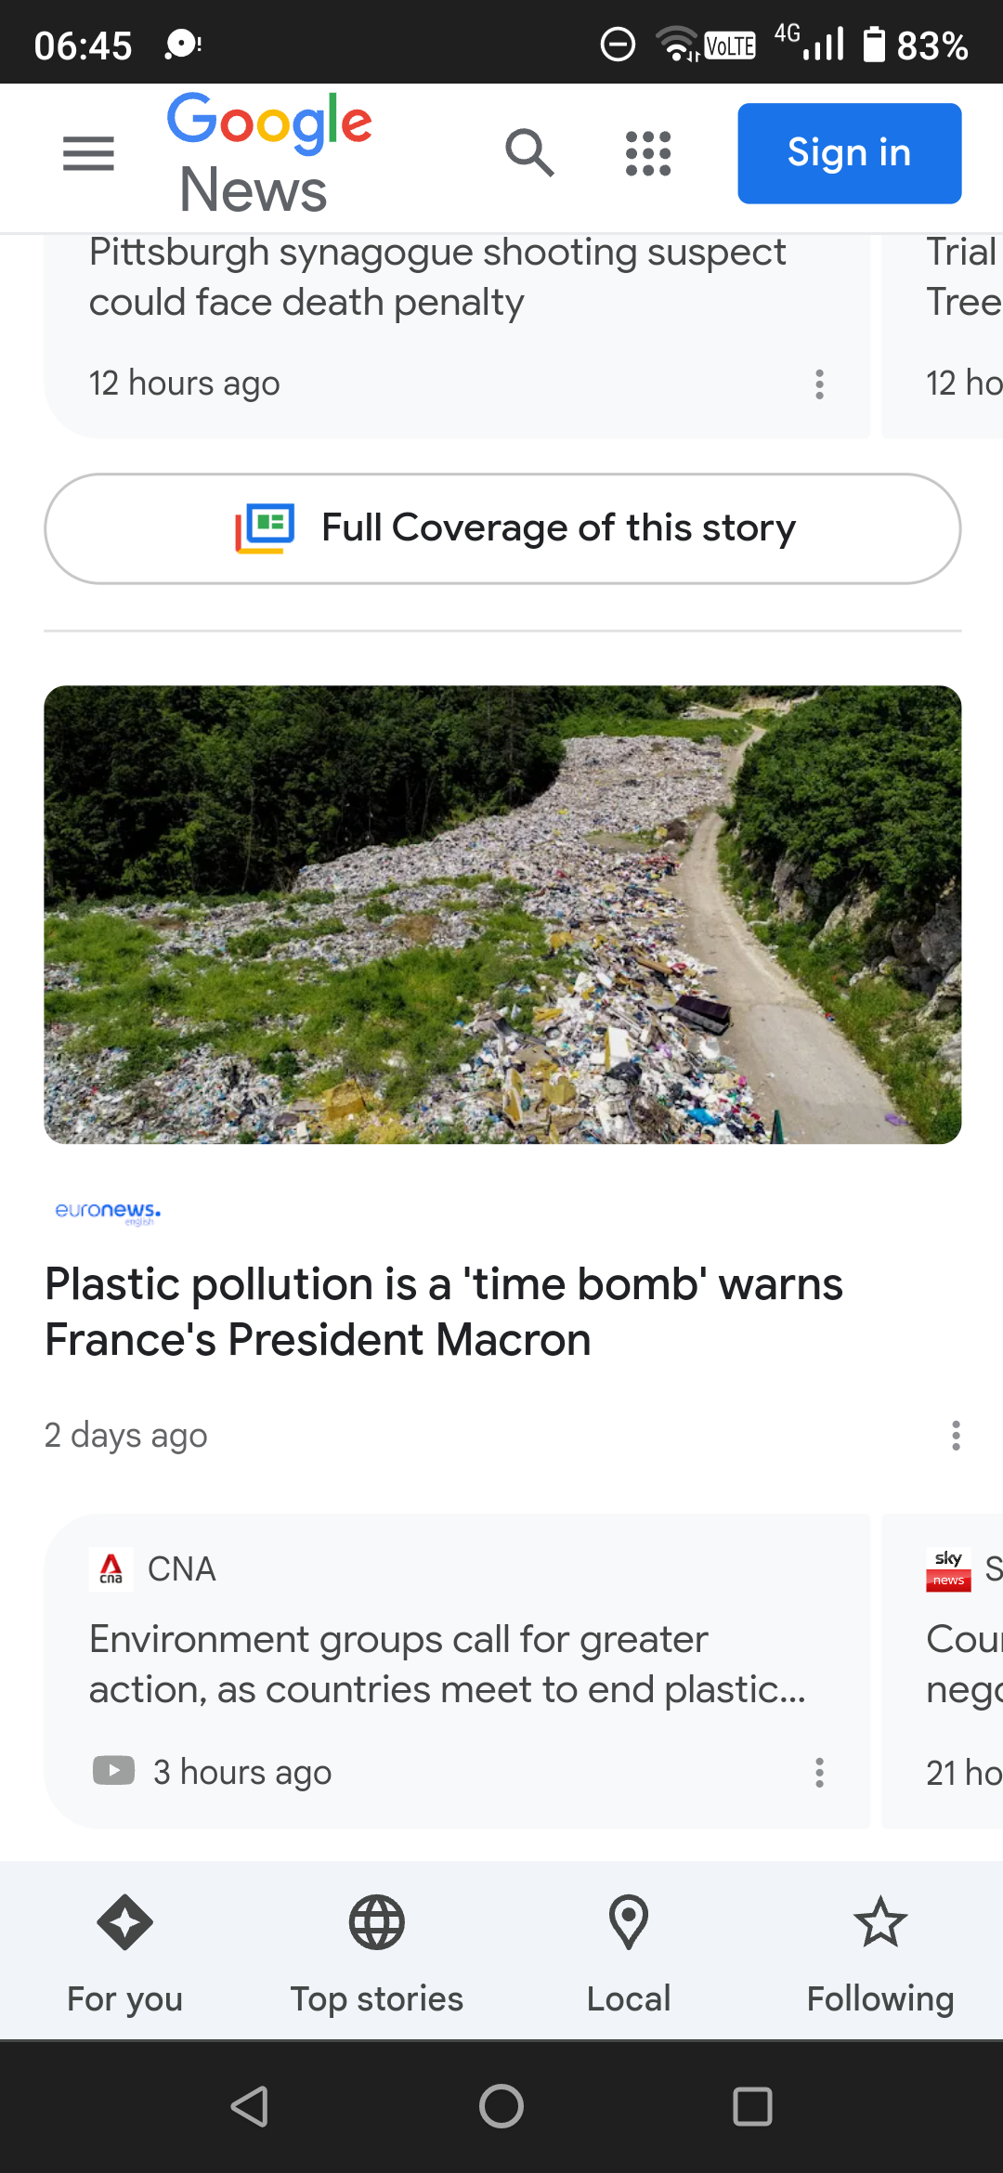Switch to the For you tab

pos(125,1950)
